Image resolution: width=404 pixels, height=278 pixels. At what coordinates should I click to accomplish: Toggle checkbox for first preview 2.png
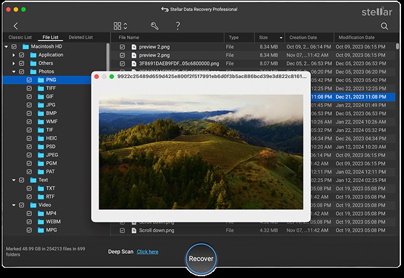(x=122, y=47)
